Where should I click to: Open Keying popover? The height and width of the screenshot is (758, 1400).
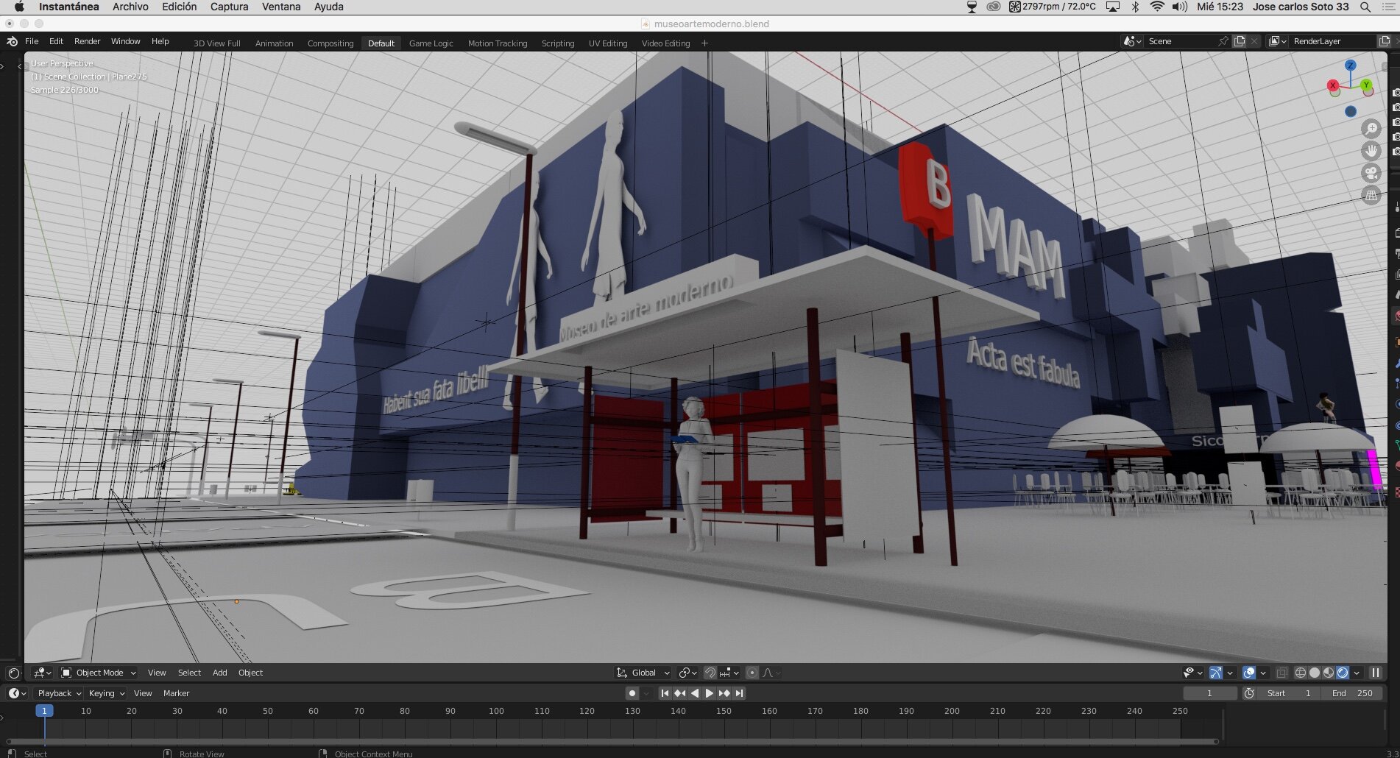106,693
